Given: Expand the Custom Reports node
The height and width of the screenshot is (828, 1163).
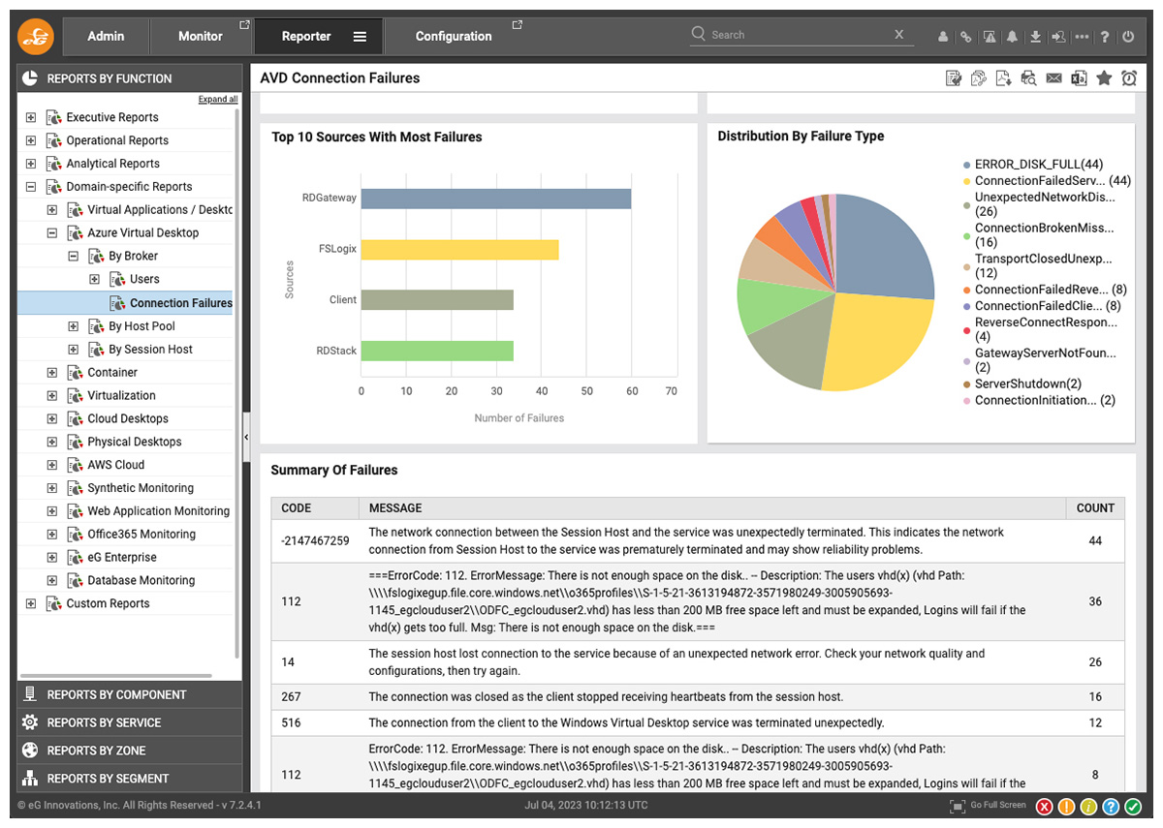Looking at the screenshot, I should coord(31,603).
